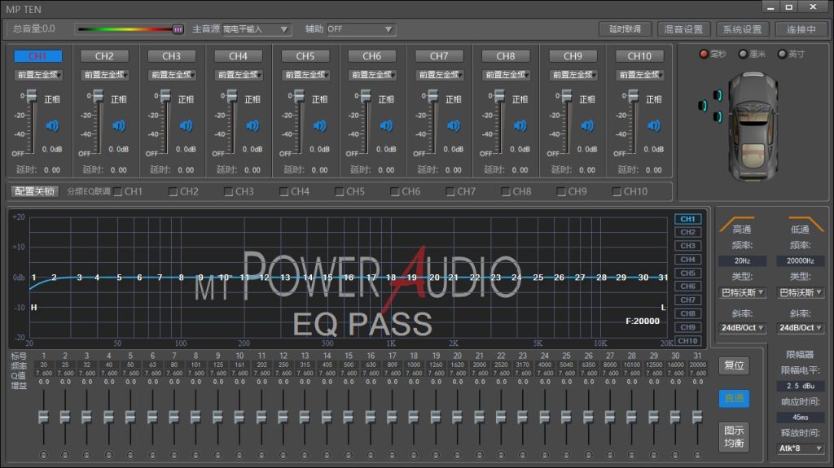
Task: Mute CH3 using its speaker icon
Action: [x=186, y=125]
